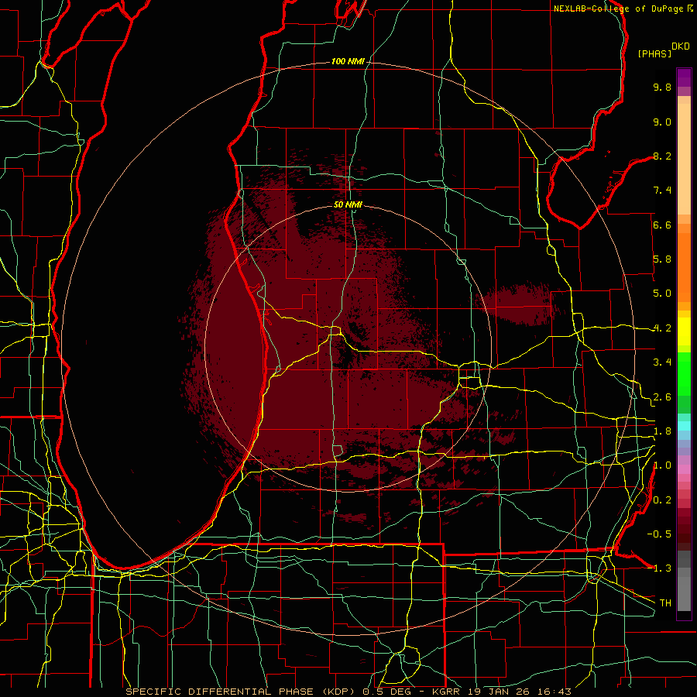This screenshot has width=697, height=697.
Task: Click the 100 NMI range ring label
Action: [x=348, y=61]
